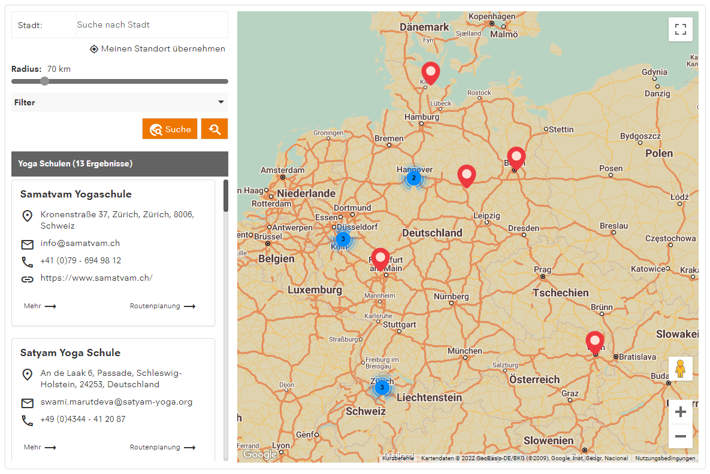Open the cluster marker near Köln
710x474 pixels.
pyautogui.click(x=343, y=238)
